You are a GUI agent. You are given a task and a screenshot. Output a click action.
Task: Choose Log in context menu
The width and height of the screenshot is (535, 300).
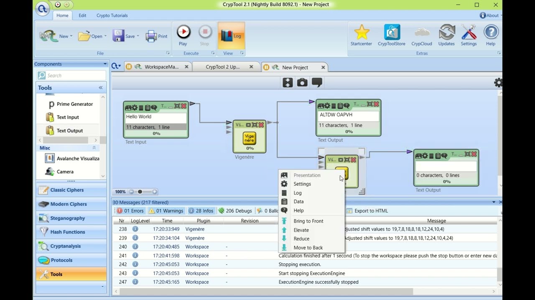(311, 193)
